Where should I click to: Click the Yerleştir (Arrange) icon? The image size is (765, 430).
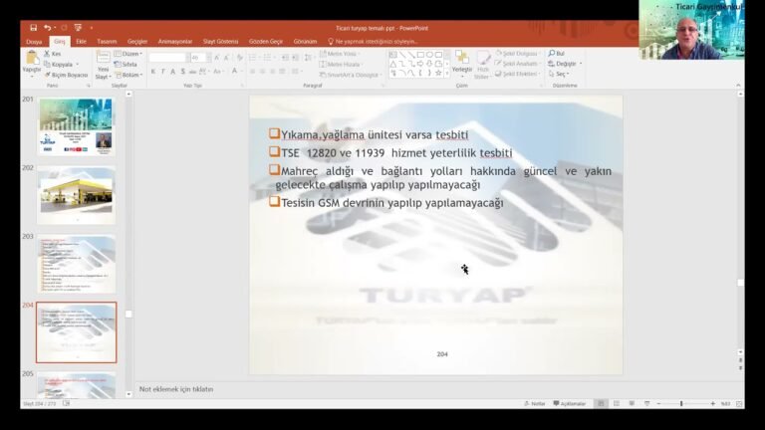[461, 58]
